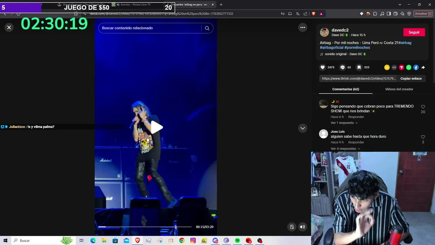435x245 pixels.
Task: Open Task View on the taskbar
Action: [82, 241]
